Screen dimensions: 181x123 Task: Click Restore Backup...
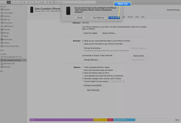click(139, 60)
